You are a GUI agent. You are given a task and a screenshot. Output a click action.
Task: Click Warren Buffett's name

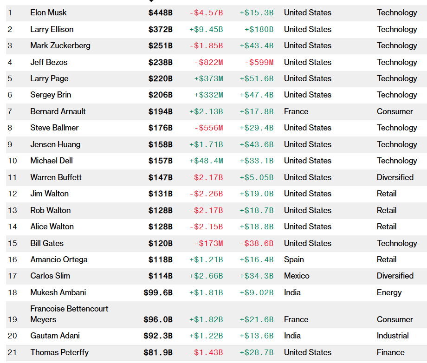pyautogui.click(x=56, y=177)
